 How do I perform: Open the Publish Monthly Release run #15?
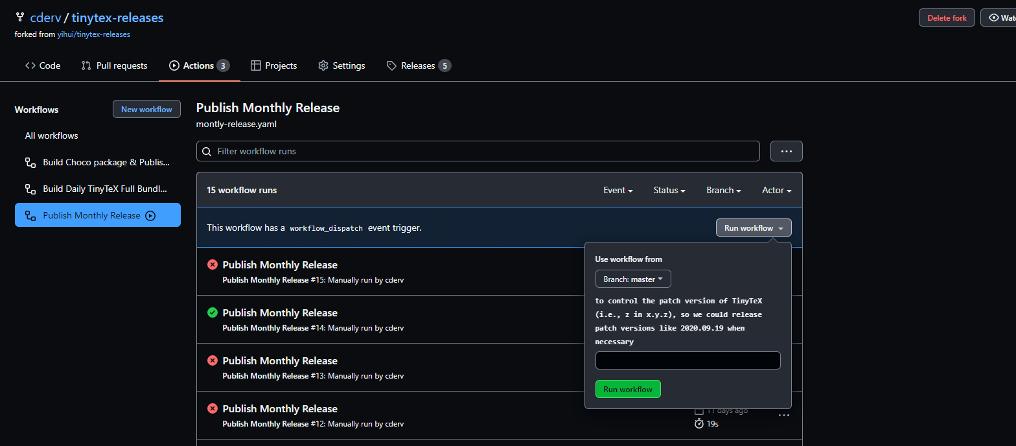pyautogui.click(x=280, y=264)
